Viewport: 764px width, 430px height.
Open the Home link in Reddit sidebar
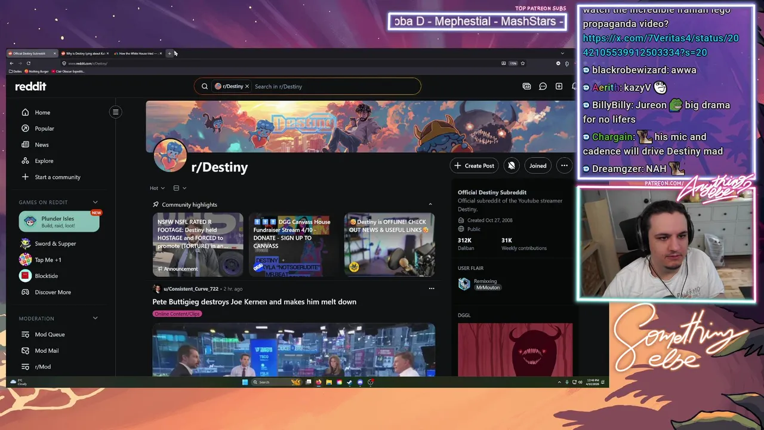point(42,112)
